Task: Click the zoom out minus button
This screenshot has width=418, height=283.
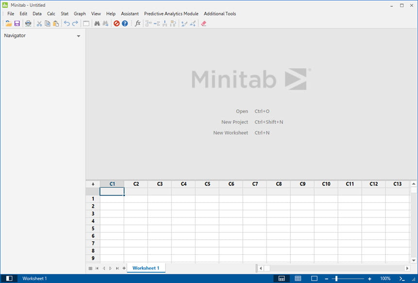Action: (327, 279)
